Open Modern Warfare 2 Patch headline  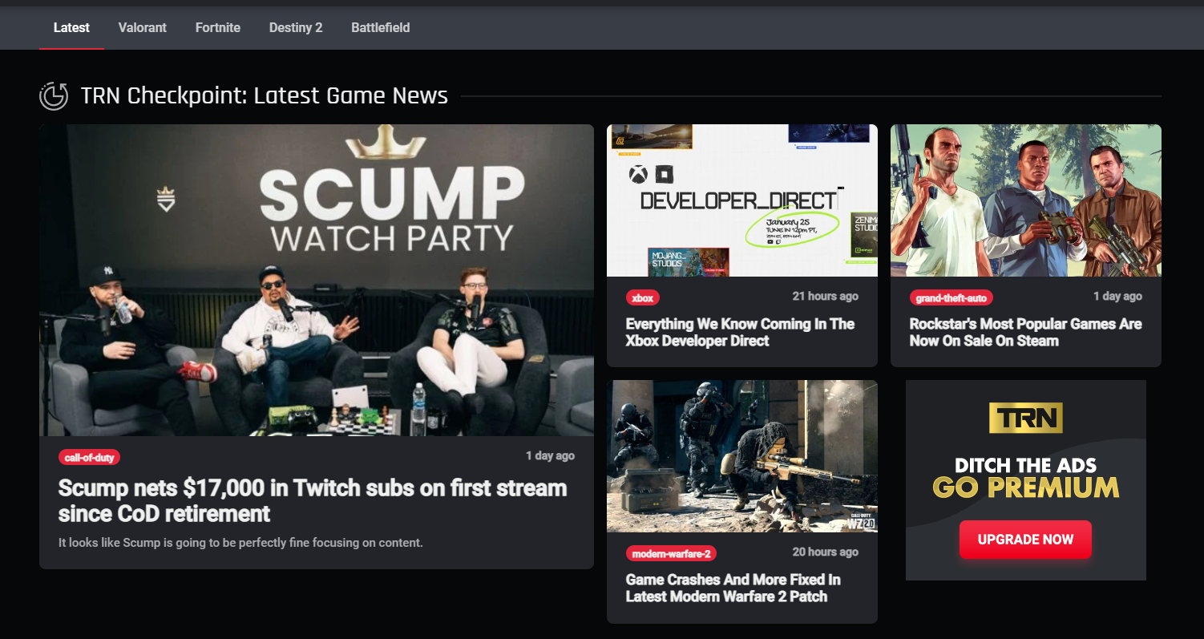(x=733, y=588)
